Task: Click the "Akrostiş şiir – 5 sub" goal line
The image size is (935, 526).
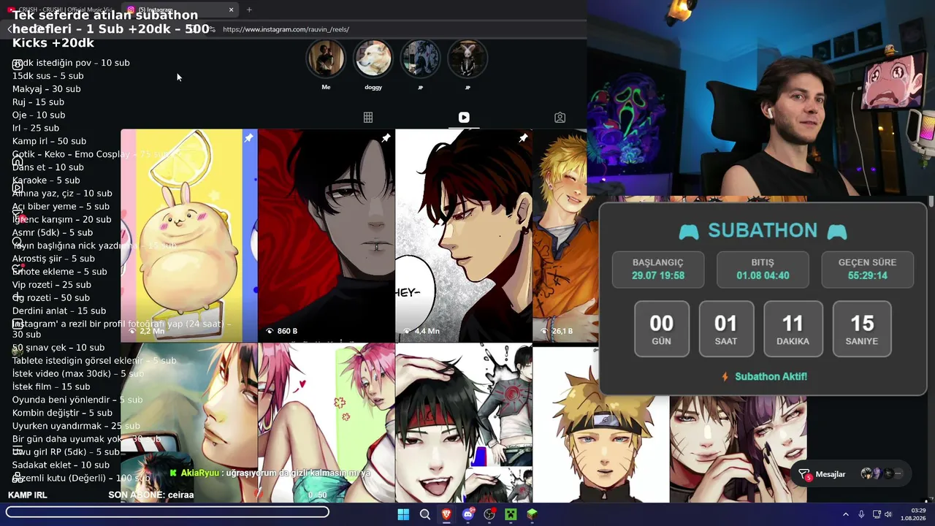Action: (53, 259)
